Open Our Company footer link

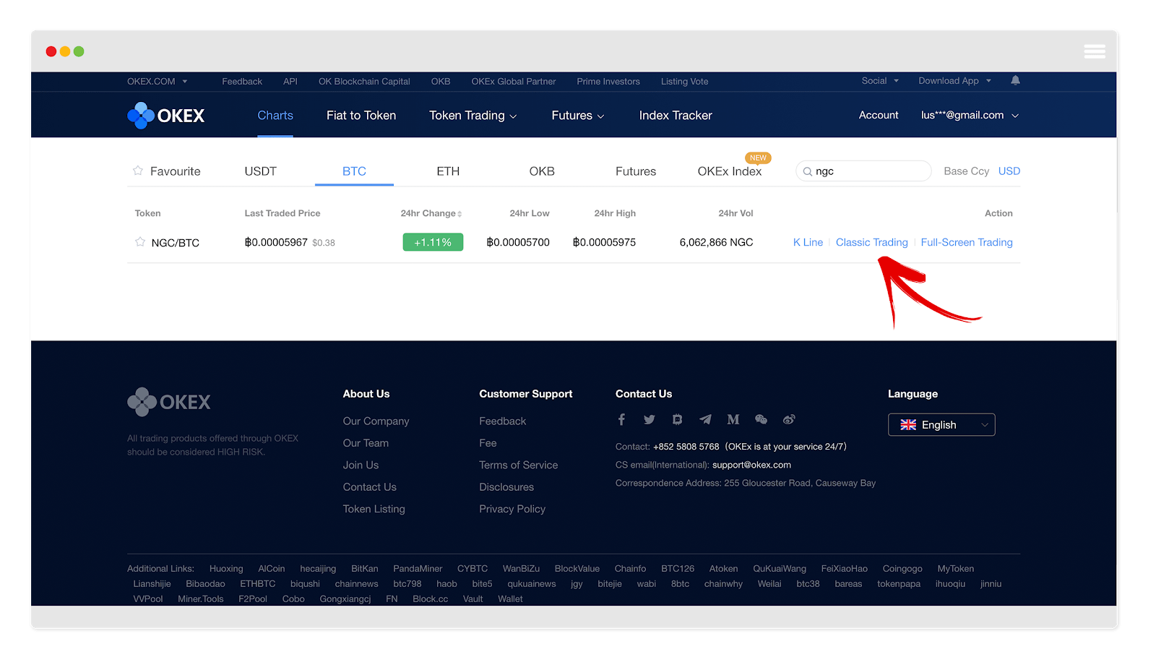coord(376,421)
